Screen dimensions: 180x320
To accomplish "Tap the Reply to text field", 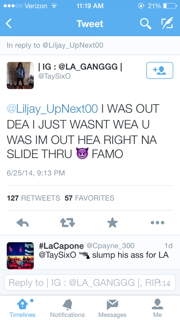I will pos(90,282).
